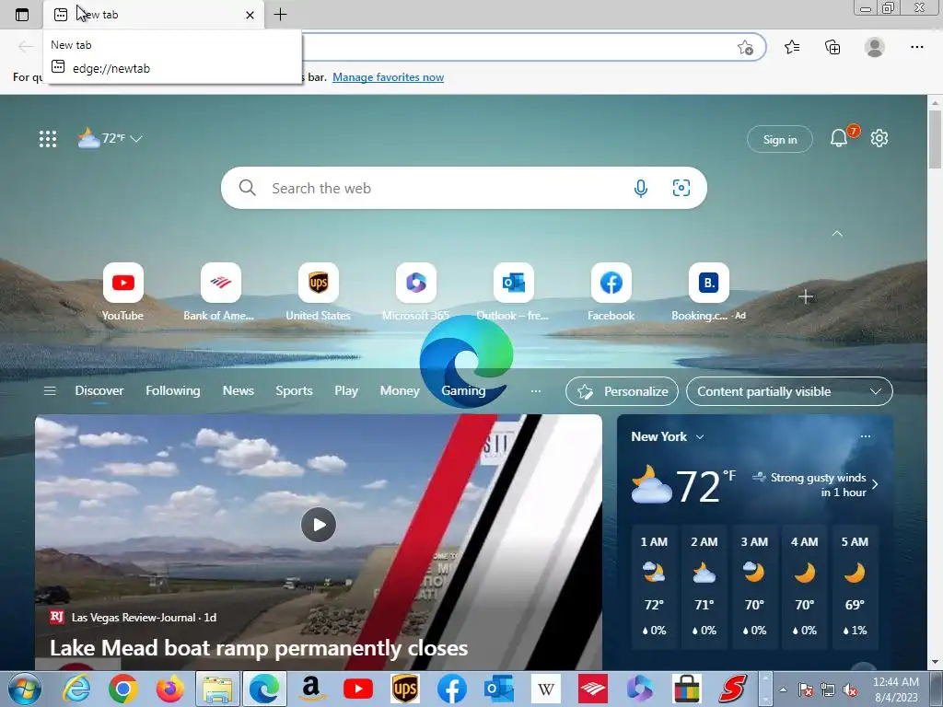Switch to the Money tab
The width and height of the screenshot is (943, 707).
(x=400, y=390)
